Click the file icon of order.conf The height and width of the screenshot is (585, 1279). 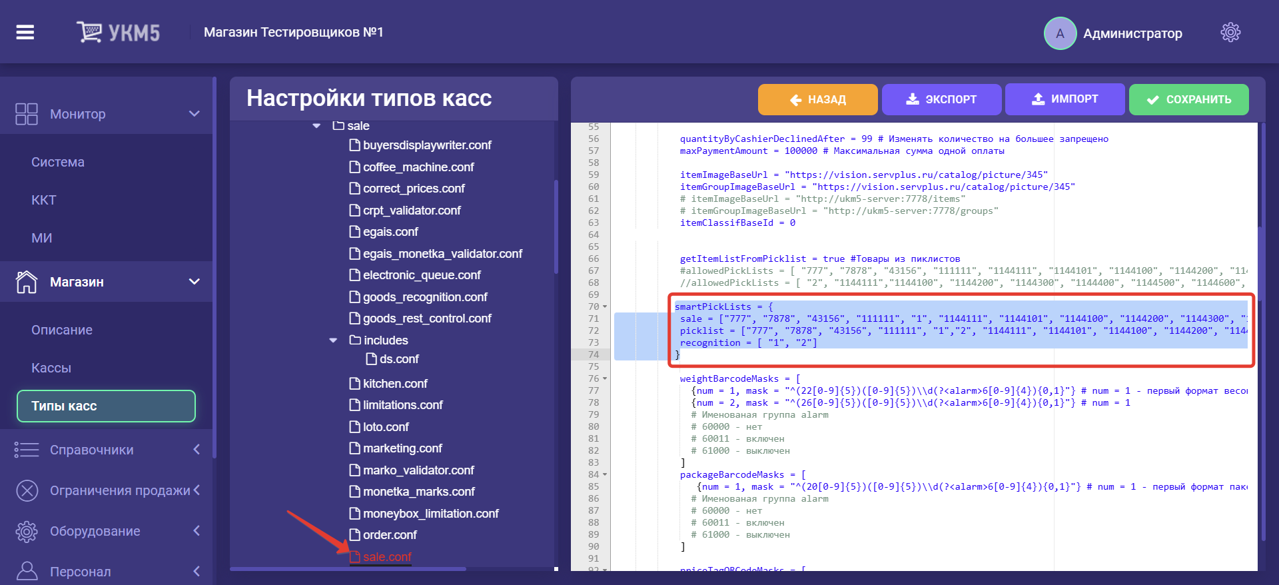pyautogui.click(x=355, y=535)
